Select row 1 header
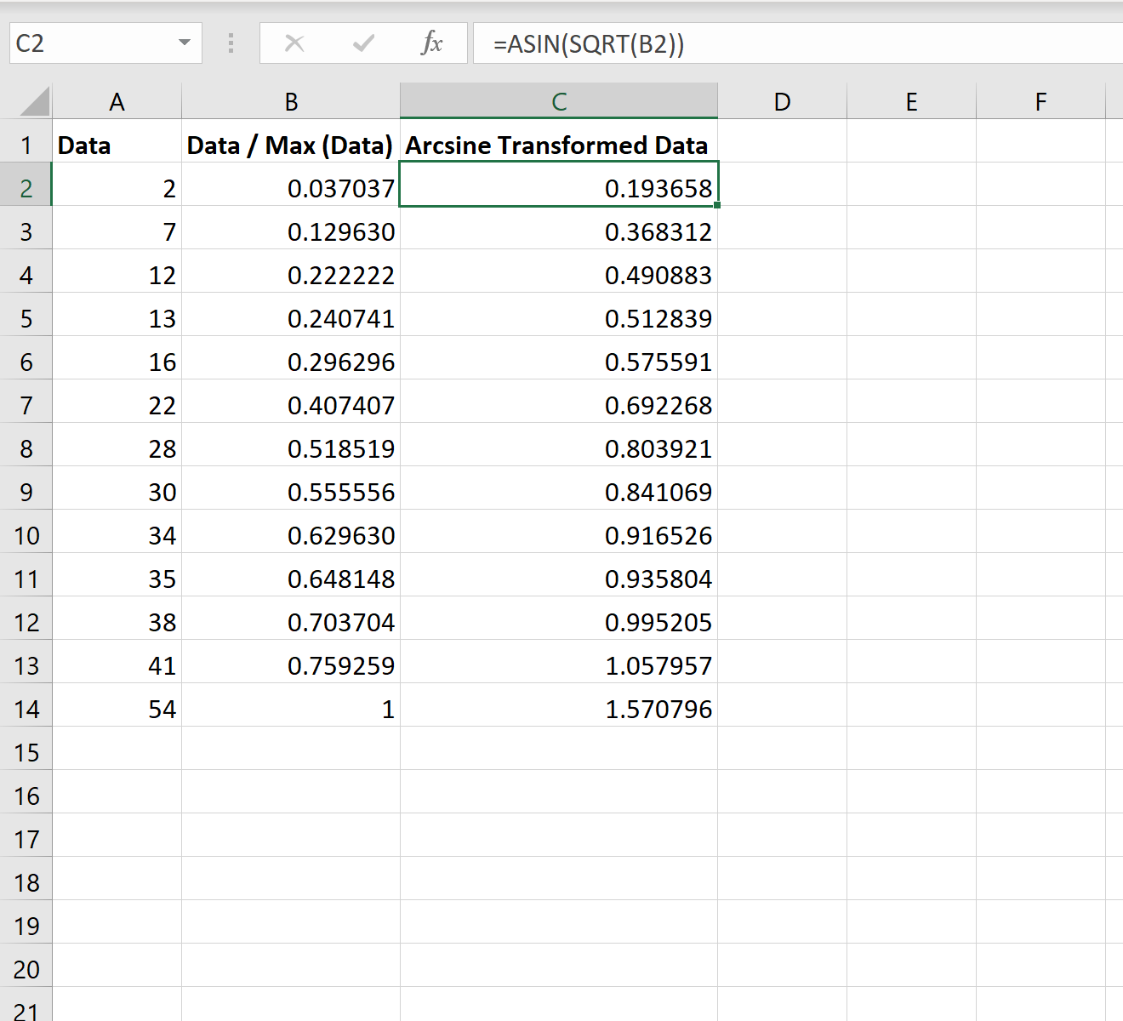Screen dimensions: 1123x1021 point(26,145)
